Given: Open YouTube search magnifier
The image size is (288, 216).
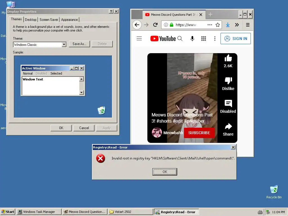Looking at the screenshot, I should (180, 38).
